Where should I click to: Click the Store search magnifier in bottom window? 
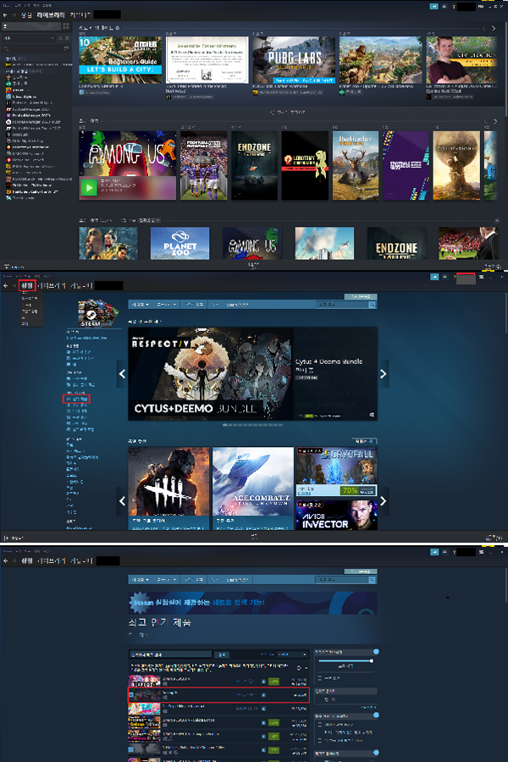point(372,580)
